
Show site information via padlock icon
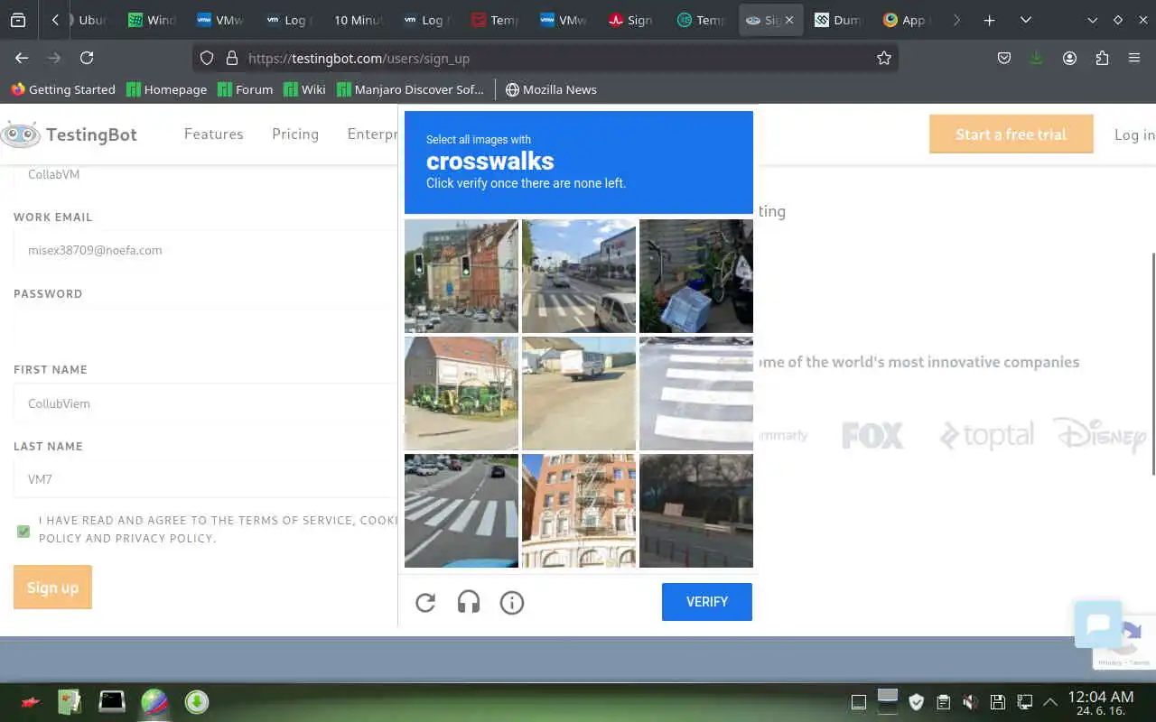(231, 58)
